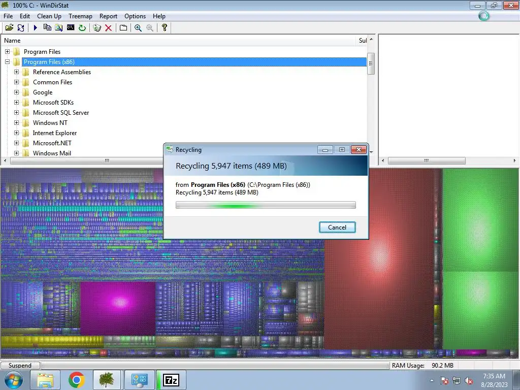This screenshot has width=520, height=390.
Task: Expand the Windows Mail node
Action: (16, 153)
